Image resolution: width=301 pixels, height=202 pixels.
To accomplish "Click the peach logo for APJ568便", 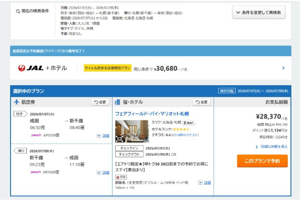I will point(36,172).
